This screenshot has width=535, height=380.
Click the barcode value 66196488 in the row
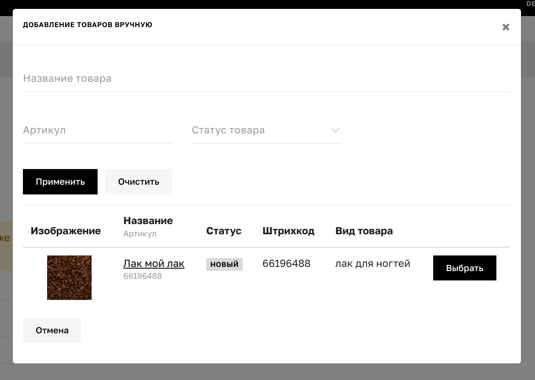tap(286, 264)
